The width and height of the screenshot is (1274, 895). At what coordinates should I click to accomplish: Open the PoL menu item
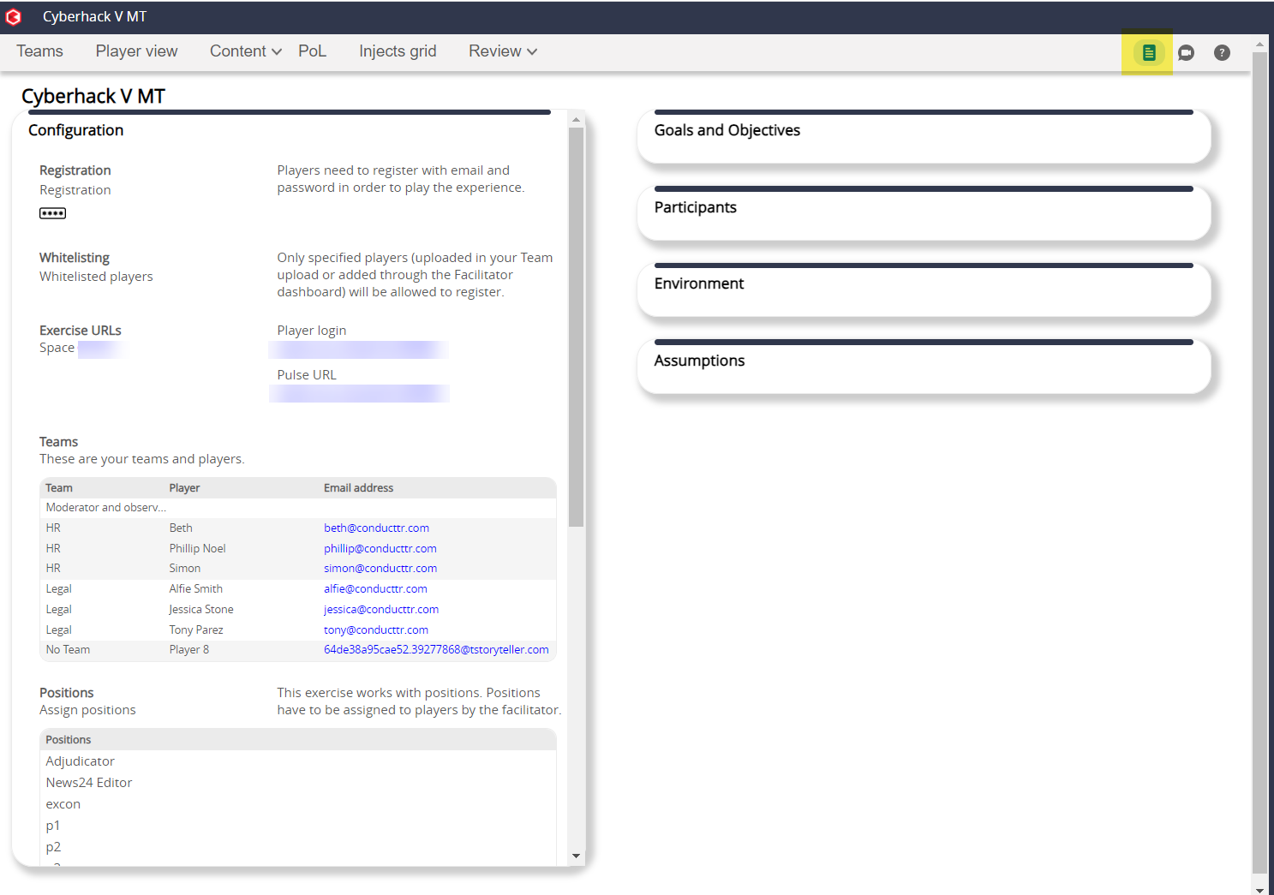312,51
